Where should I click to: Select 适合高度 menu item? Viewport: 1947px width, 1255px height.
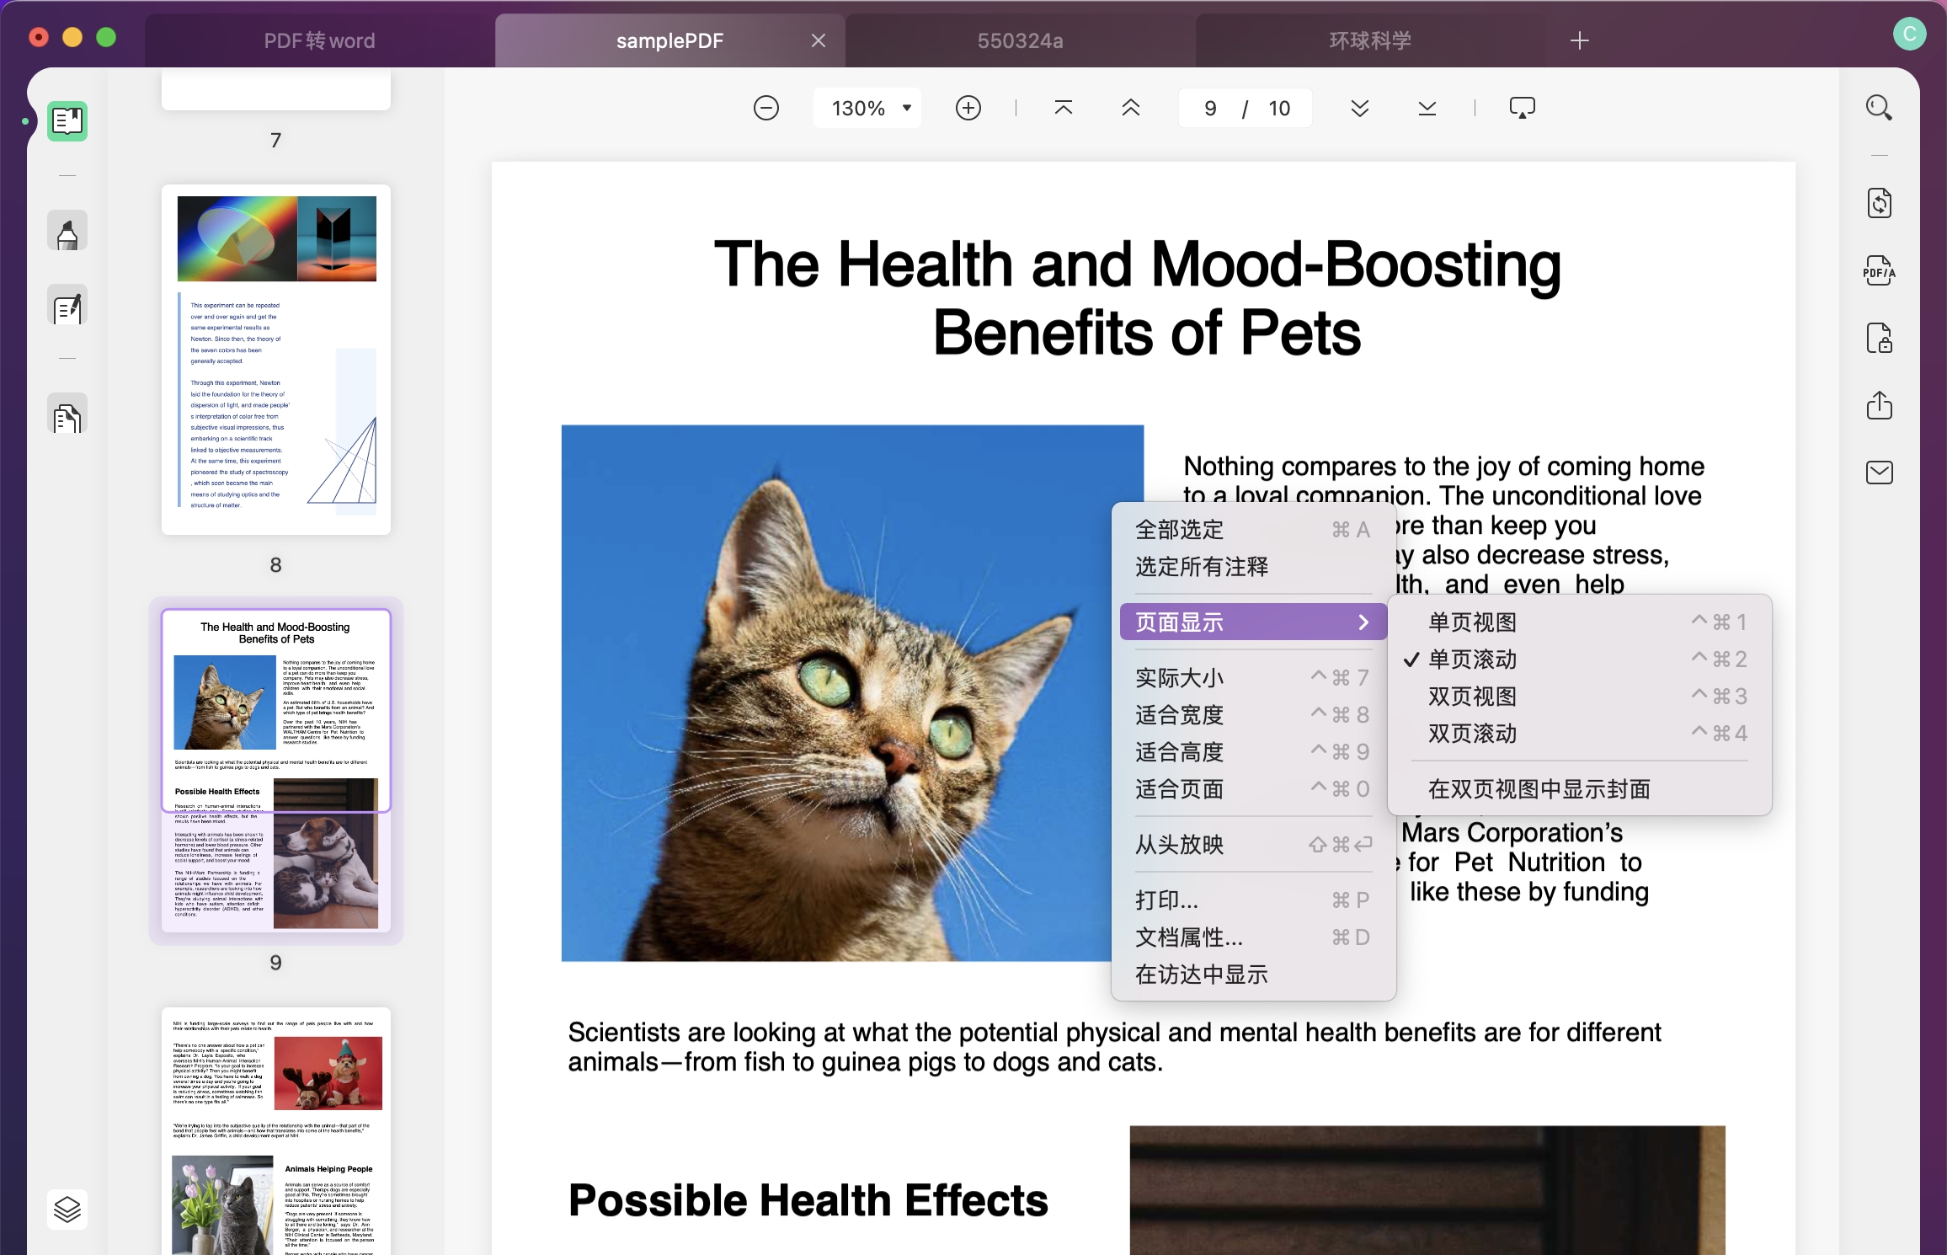[x=1253, y=751]
